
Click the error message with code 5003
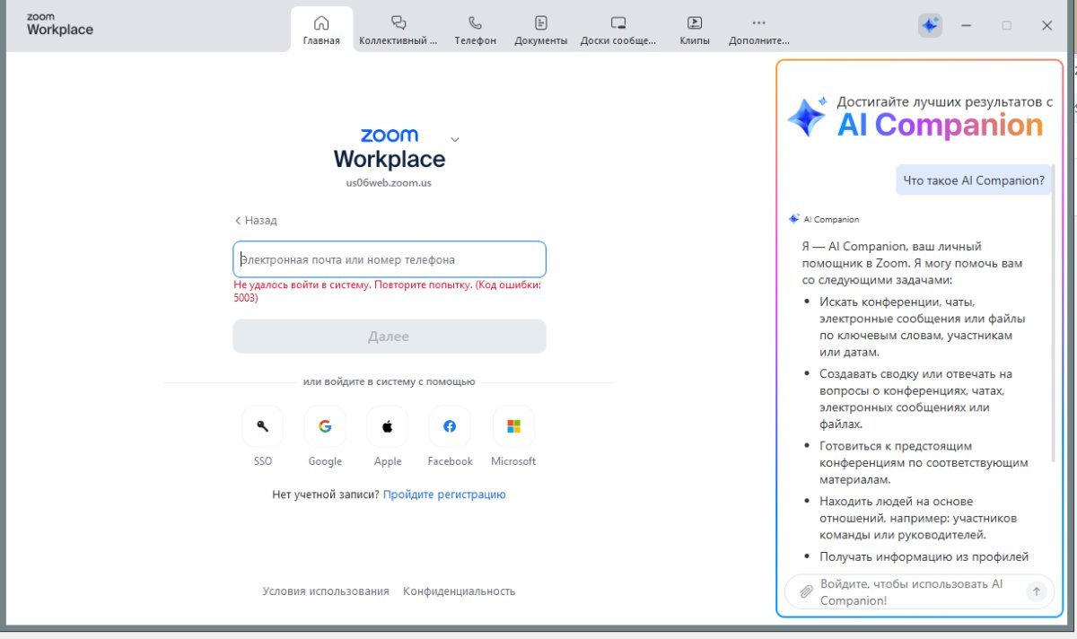tap(387, 291)
